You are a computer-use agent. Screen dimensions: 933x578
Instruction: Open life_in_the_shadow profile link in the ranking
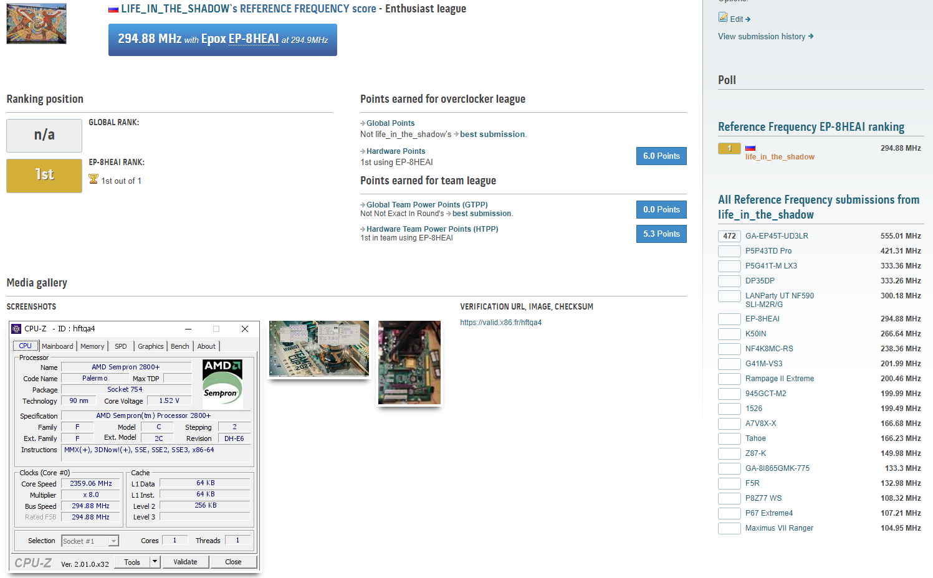click(780, 157)
